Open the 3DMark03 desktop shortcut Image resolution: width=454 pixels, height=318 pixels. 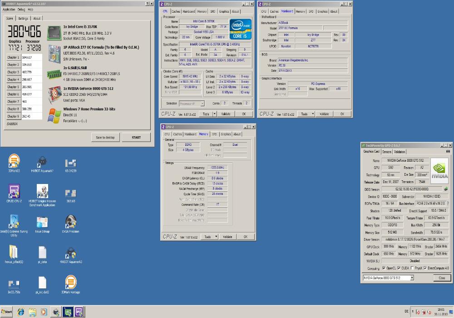pyautogui.click(x=14, y=163)
